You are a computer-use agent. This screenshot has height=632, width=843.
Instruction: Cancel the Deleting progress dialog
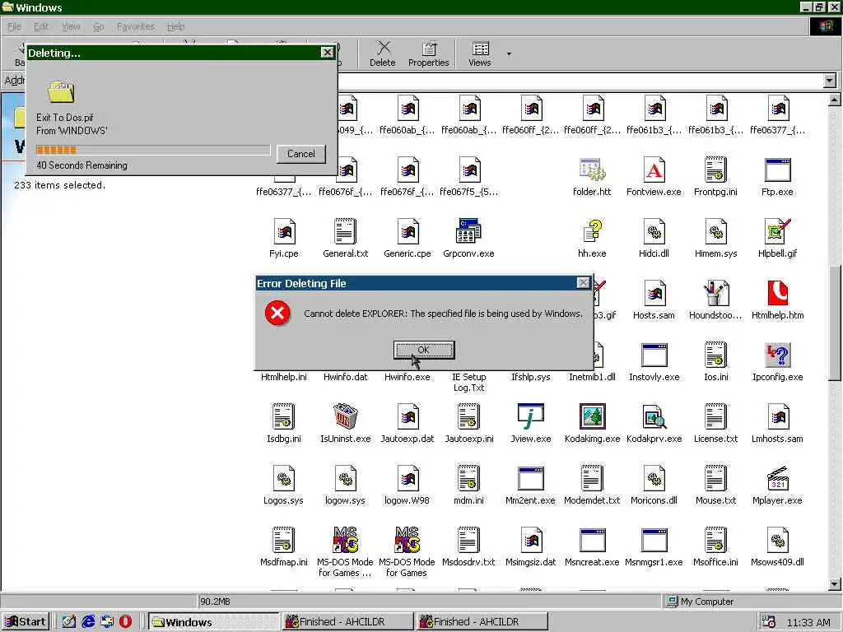[301, 154]
